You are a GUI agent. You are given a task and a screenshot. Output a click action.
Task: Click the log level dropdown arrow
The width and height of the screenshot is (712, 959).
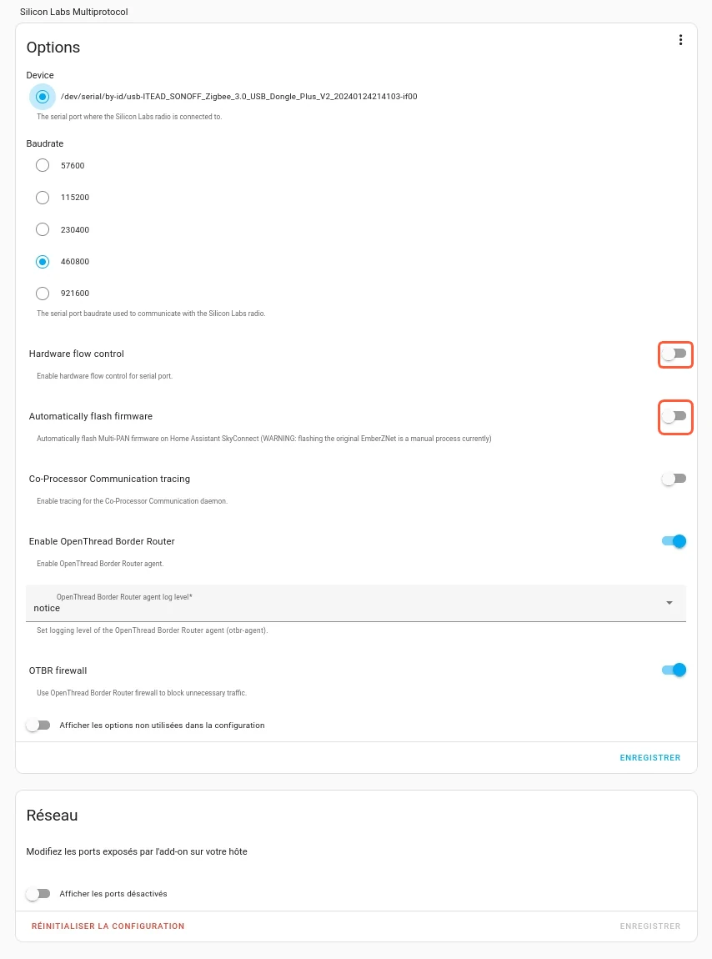tap(669, 603)
